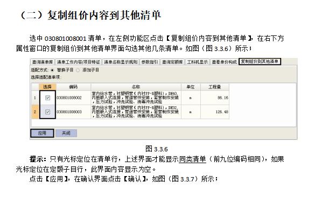Click the DN40 item name cell
329x197 pixels.
coord(136,98)
